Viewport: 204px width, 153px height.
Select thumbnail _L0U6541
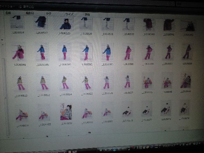click(x=169, y=25)
